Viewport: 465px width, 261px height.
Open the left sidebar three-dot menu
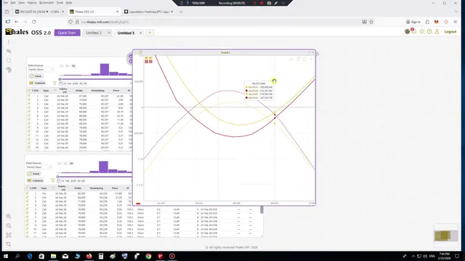coord(9,42)
